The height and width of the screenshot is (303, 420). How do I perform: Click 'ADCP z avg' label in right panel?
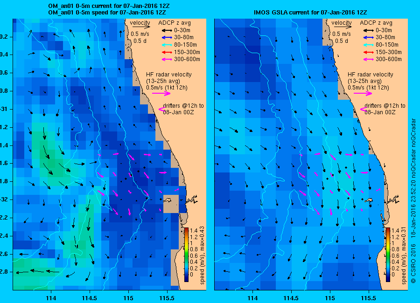click(x=376, y=23)
